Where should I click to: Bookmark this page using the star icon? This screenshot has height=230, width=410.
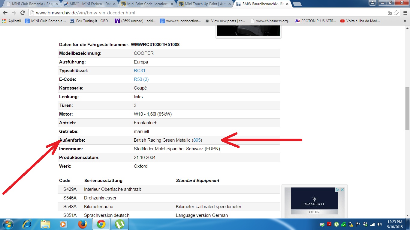[x=396, y=13]
